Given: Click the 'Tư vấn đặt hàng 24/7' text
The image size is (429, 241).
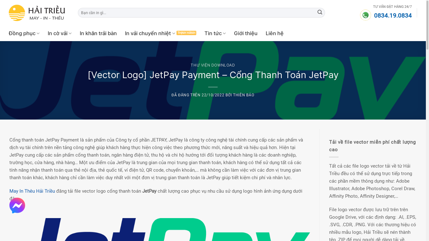Looking at the screenshot, I should tap(392, 7).
